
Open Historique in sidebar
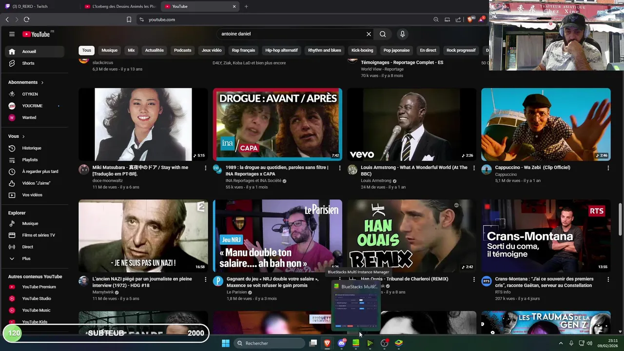point(34,148)
